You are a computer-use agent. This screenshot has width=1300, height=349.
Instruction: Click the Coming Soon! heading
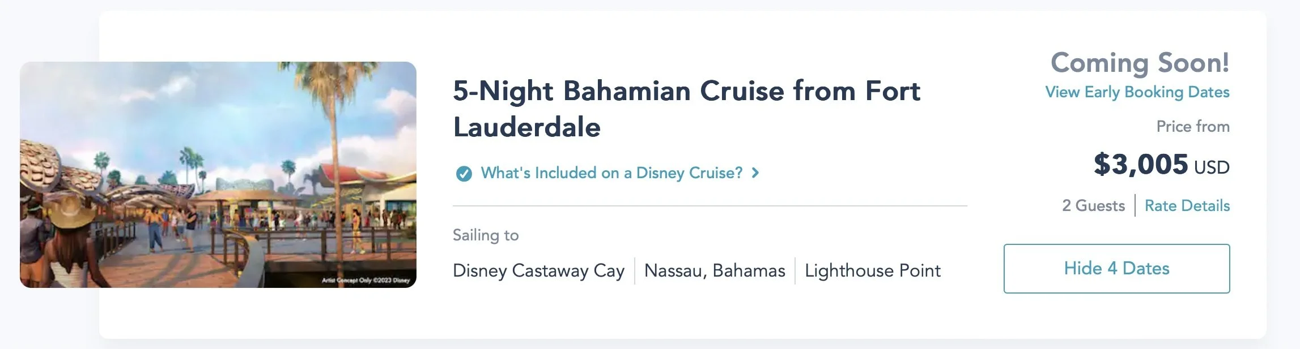click(x=1140, y=63)
